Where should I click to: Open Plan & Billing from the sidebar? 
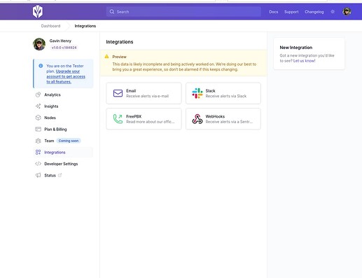point(55,130)
